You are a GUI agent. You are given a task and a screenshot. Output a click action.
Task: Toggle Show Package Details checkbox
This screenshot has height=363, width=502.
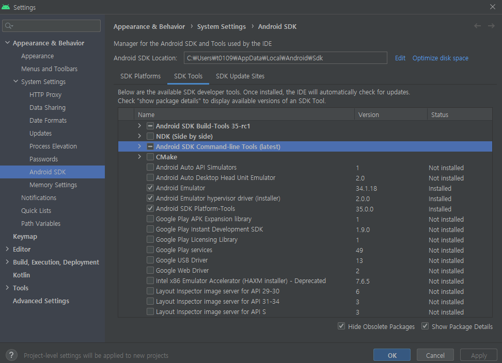pos(425,326)
